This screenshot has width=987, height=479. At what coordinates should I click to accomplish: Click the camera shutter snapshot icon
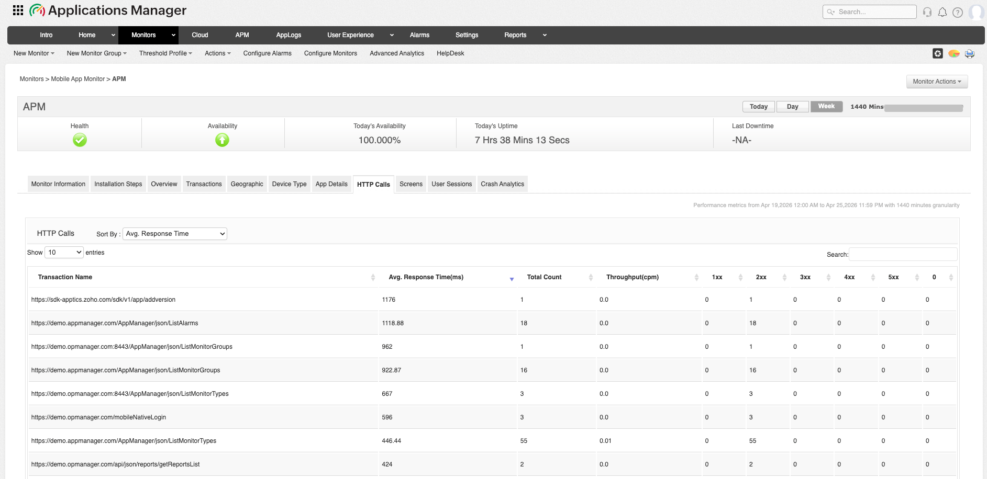pos(938,53)
